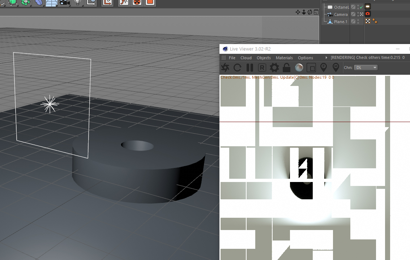Viewport: 410px width, 260px height.
Task: Toggle Camera visibility dots
Action: [x=358, y=14]
